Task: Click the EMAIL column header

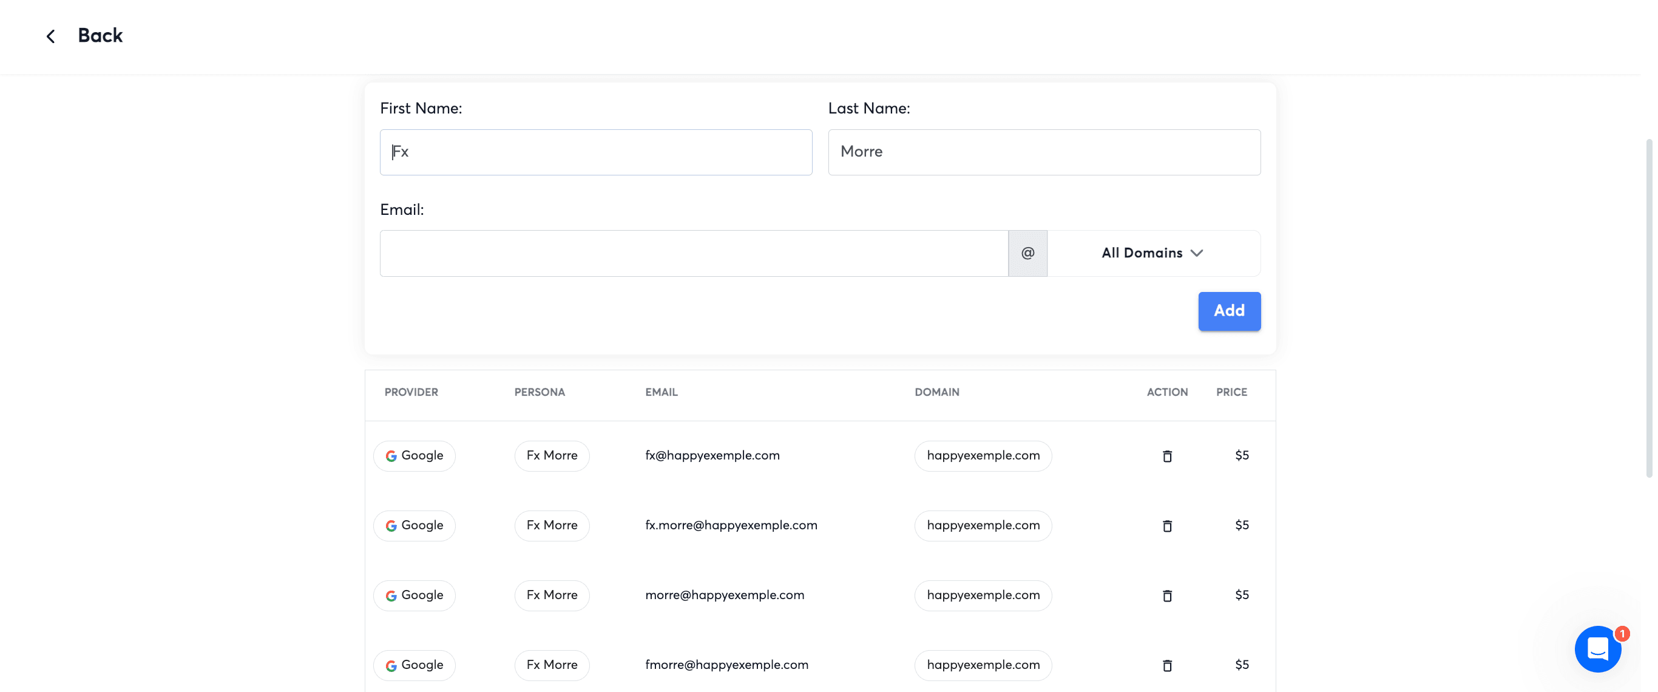Action: (661, 392)
